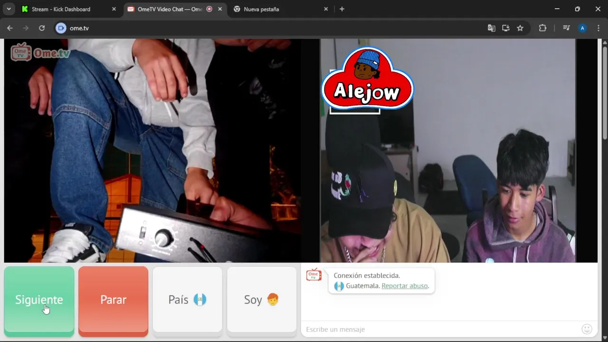Close the Nueva pestaña tab
608x342 pixels.
326,9
